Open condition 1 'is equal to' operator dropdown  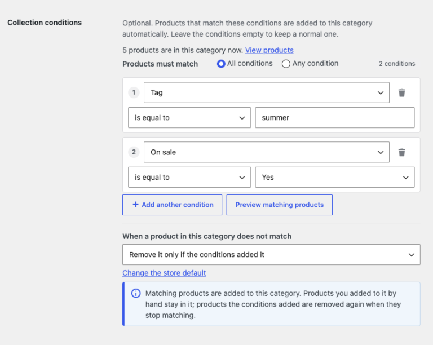click(x=189, y=118)
